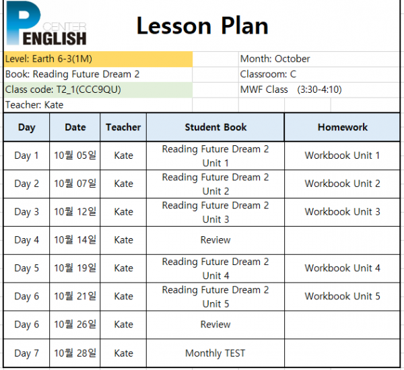Click the Review cell for 10월 14일
Viewport: 404px width, 370px height.
[x=215, y=240]
